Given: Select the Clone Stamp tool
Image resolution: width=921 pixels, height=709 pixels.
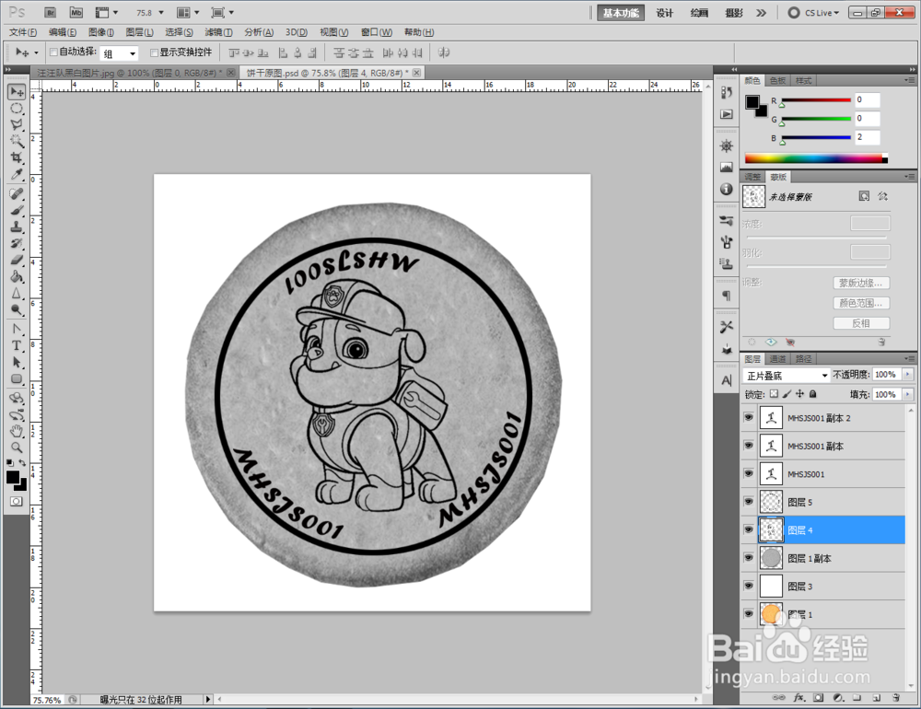Looking at the screenshot, I should click(17, 227).
